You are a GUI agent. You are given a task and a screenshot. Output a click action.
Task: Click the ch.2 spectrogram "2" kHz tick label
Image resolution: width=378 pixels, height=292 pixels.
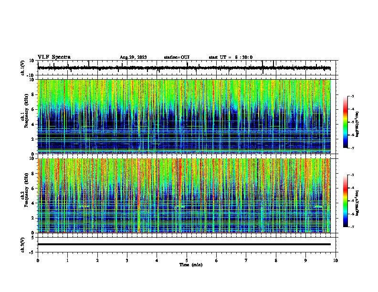(33, 218)
